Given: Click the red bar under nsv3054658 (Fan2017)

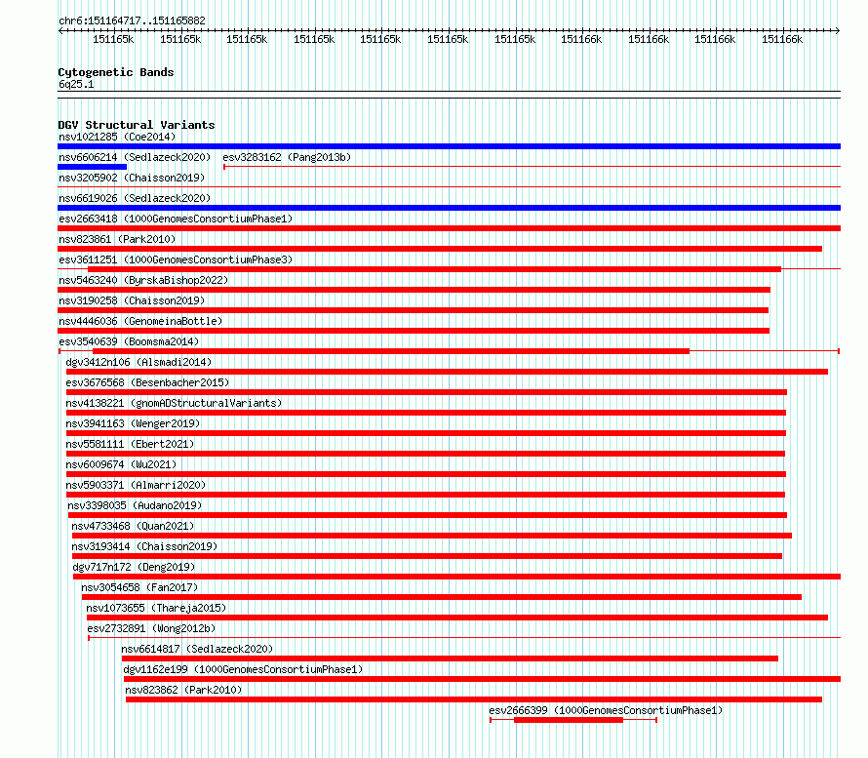Looking at the screenshot, I should [x=442, y=597].
